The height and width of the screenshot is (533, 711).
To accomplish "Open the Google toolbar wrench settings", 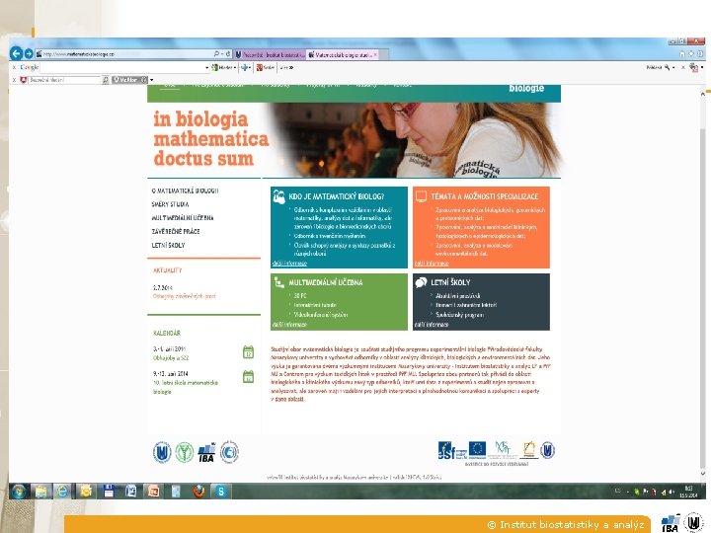I will (x=668, y=67).
